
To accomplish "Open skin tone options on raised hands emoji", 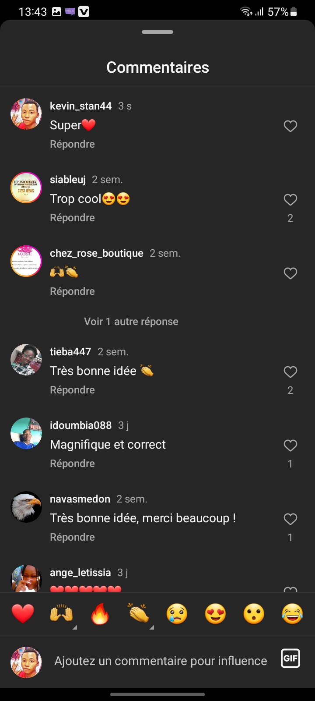I will point(75,627).
